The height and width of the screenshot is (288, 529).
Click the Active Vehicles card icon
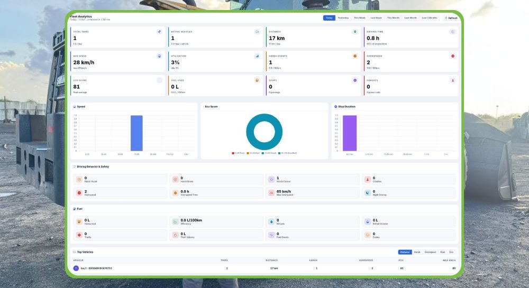click(257, 32)
